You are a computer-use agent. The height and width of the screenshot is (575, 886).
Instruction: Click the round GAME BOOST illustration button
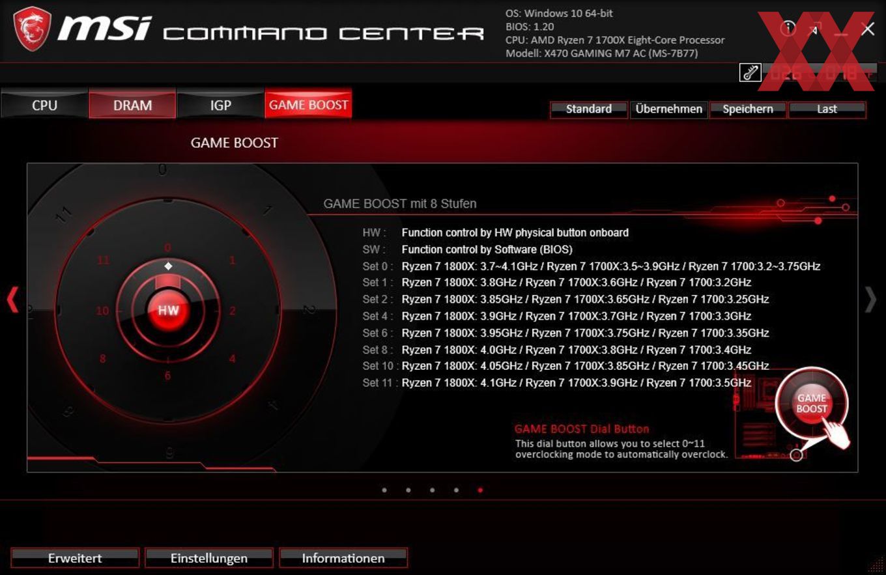tap(811, 404)
